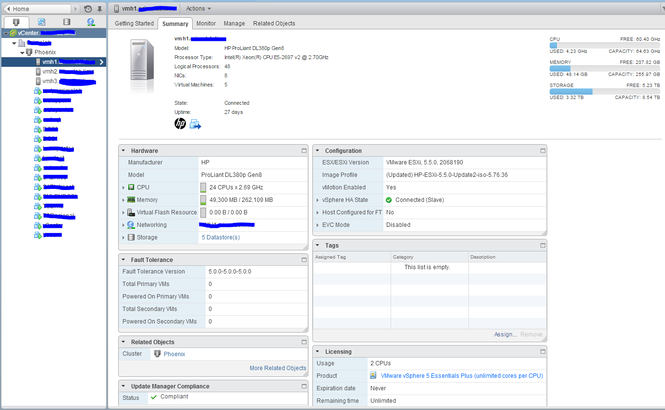Viewport: 665px width, 410px height.
Task: Pin the navigator panel
Action: (x=99, y=9)
